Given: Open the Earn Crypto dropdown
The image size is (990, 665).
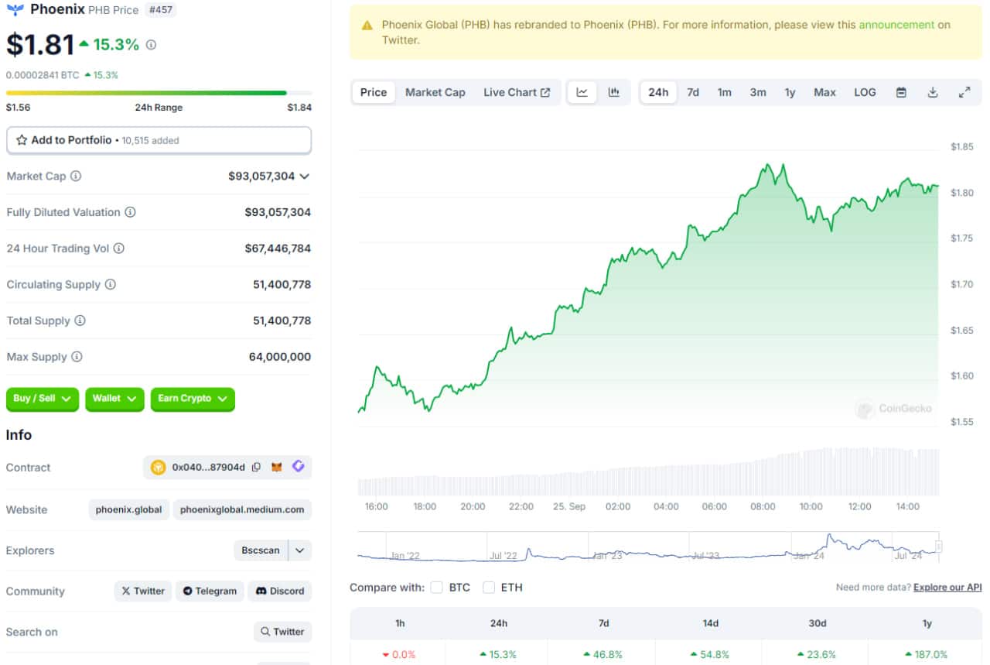Looking at the screenshot, I should [x=193, y=399].
